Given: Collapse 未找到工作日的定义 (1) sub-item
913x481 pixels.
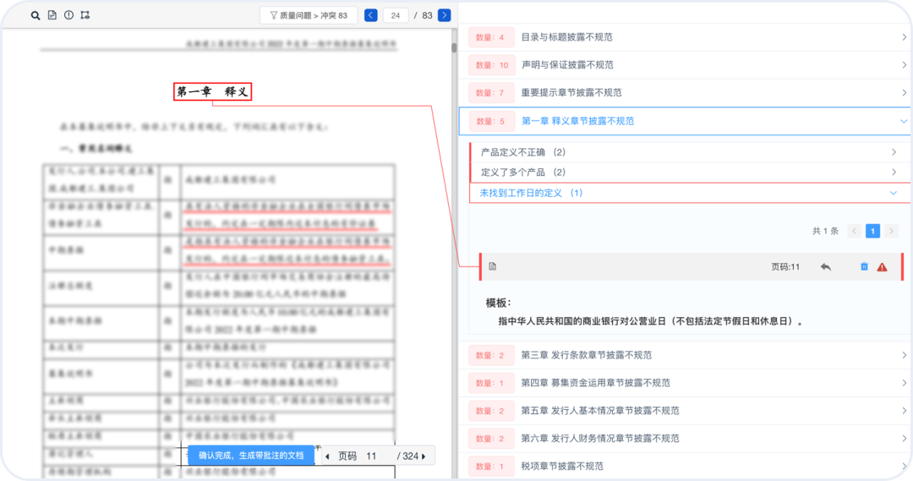Looking at the screenshot, I should click(x=690, y=193).
